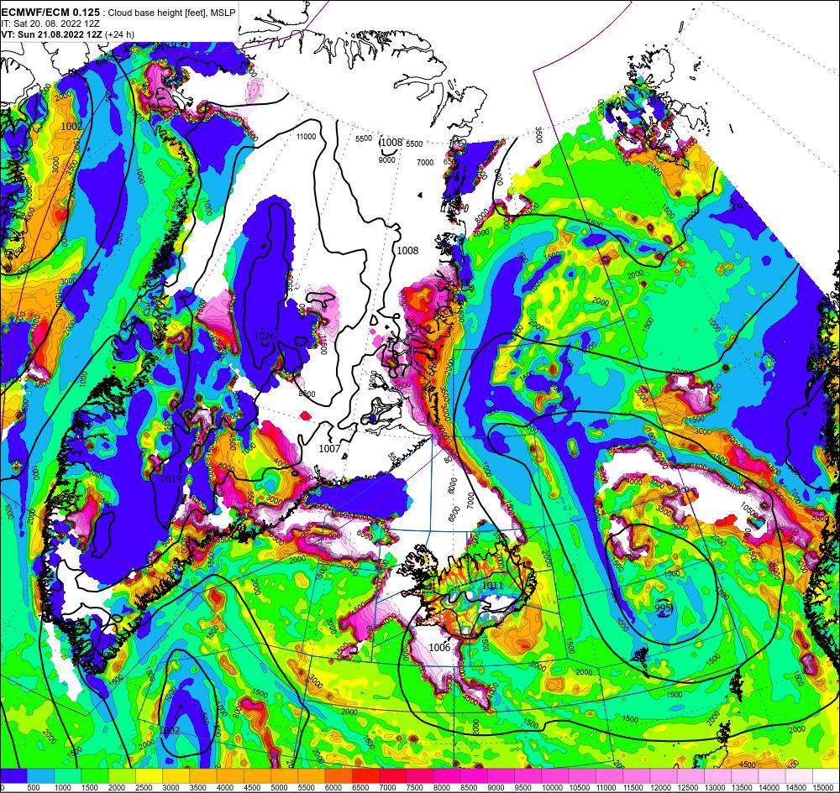Click the 1026 high pressure label
This screenshot has height=793, width=840.
coord(265,336)
